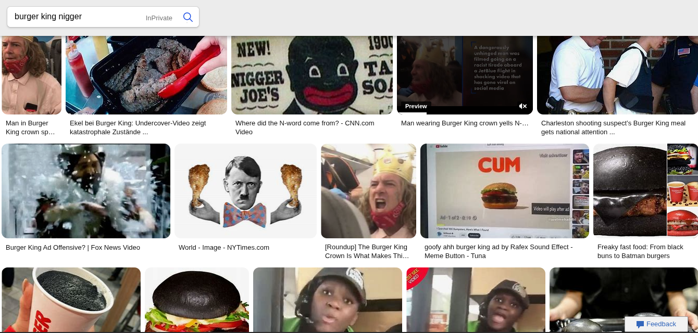The image size is (698, 333).
Task: Select the cup with black drink thumbnail
Action: pyautogui.click(x=71, y=300)
